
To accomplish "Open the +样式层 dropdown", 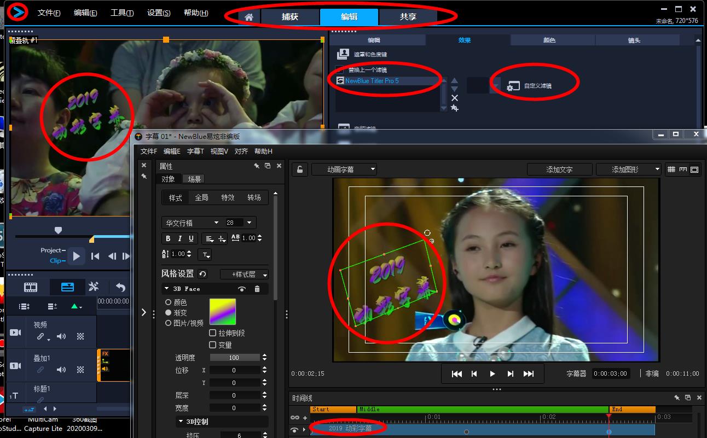I will tap(244, 275).
